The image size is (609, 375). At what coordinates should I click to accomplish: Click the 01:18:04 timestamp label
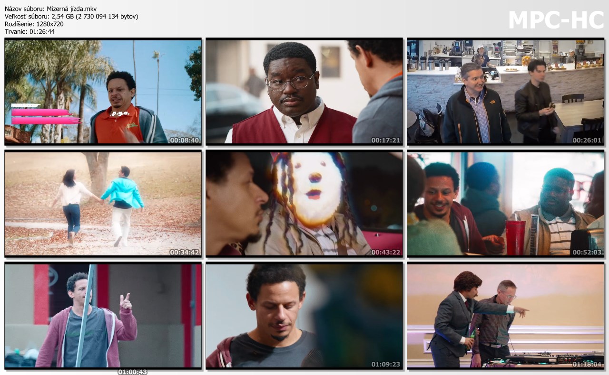pyautogui.click(x=587, y=365)
